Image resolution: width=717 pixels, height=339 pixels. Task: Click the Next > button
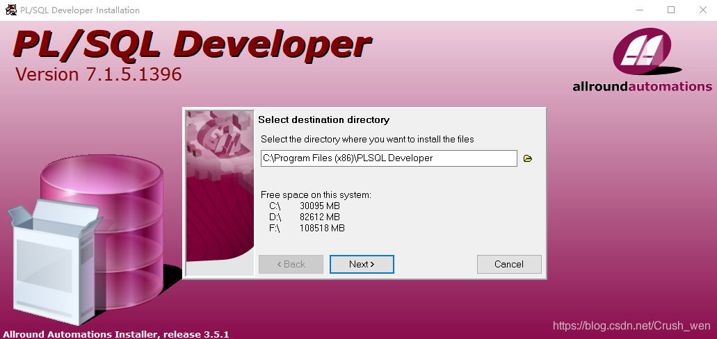point(362,264)
